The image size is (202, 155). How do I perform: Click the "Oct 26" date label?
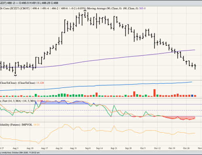click(186, 148)
